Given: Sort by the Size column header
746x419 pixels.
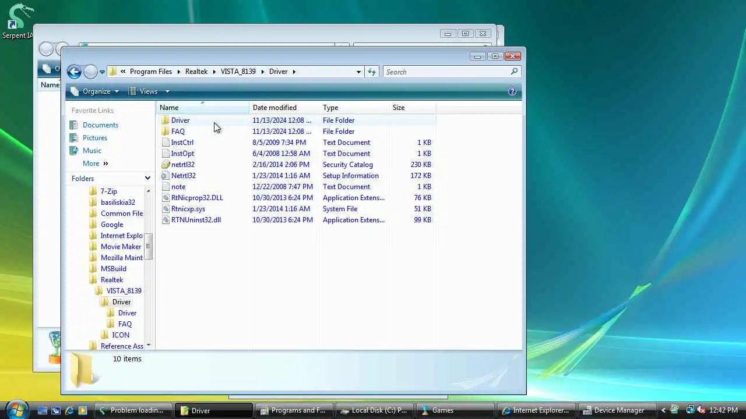Looking at the screenshot, I should point(412,108).
